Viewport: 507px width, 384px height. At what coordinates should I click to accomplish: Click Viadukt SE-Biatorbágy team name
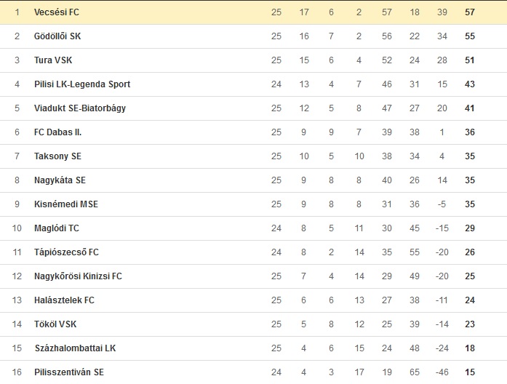click(80, 108)
